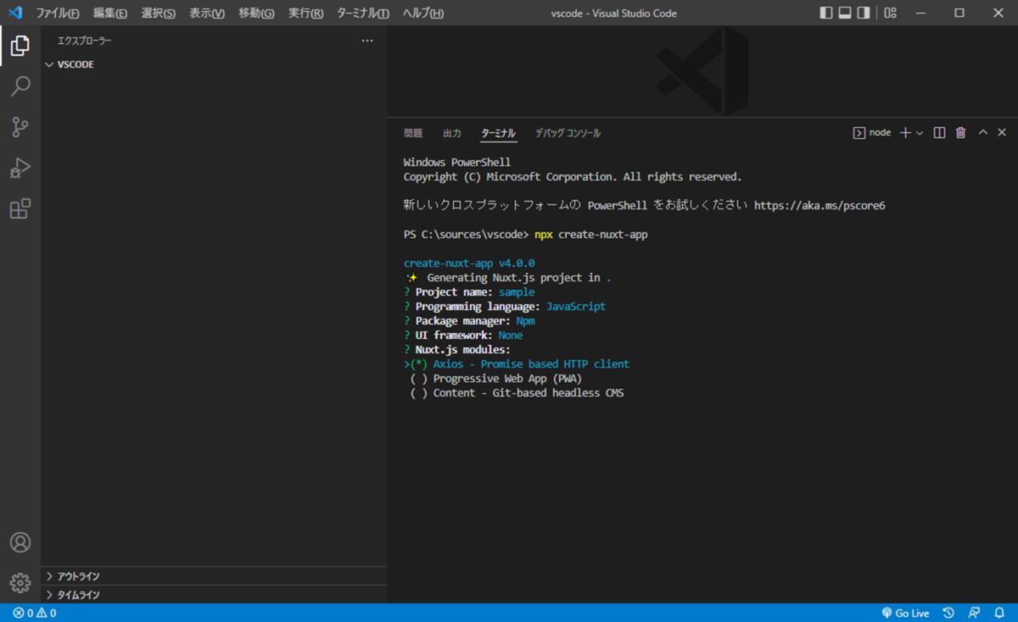Click the errors and warnings status item
The image size is (1018, 622).
(34, 613)
